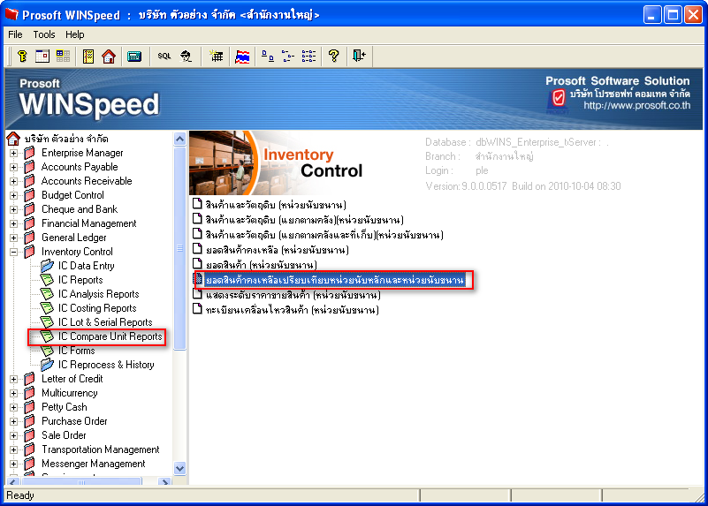Select IC Lot & Serial Reports

point(105,322)
